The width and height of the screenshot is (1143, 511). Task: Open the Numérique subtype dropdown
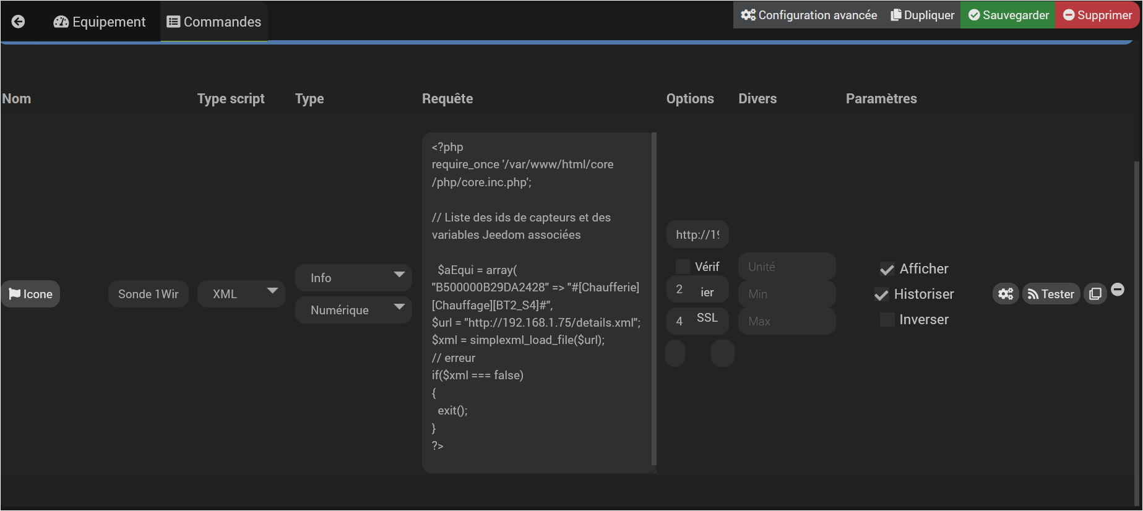coord(353,310)
